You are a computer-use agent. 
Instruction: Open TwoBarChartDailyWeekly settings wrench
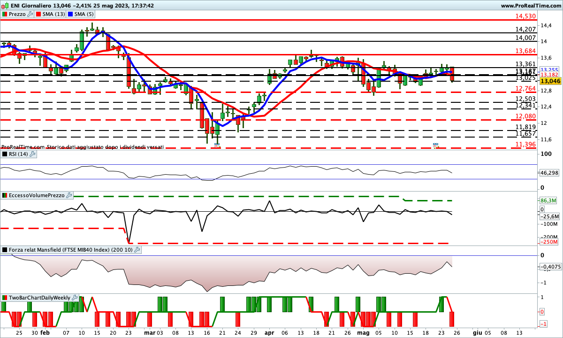tap(75, 298)
